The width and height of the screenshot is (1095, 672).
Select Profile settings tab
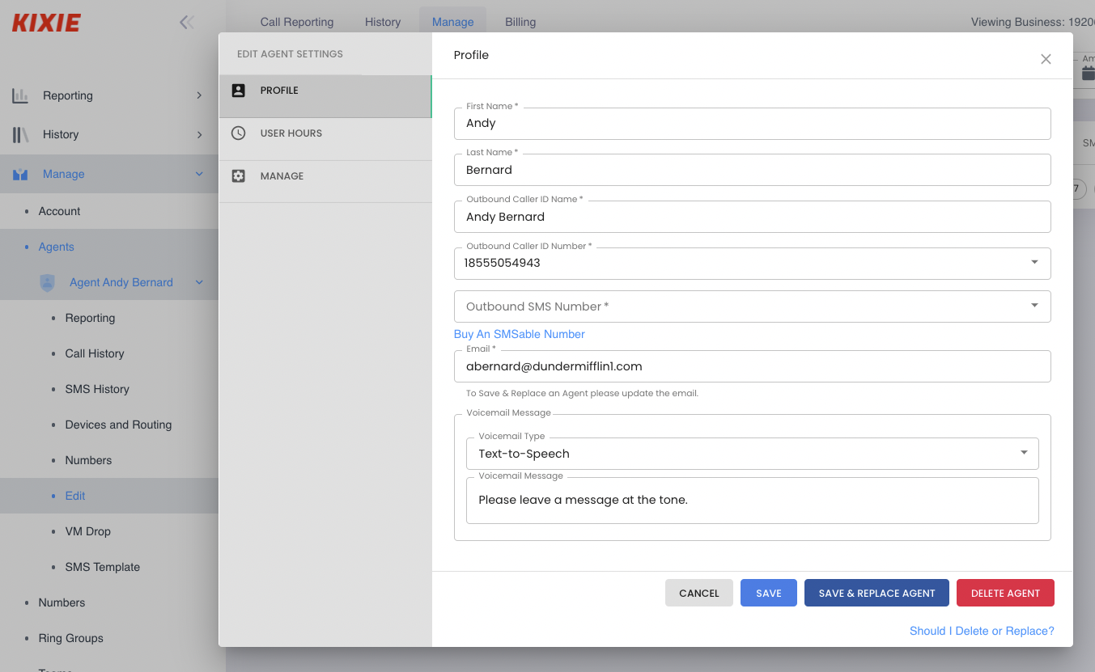325,96
